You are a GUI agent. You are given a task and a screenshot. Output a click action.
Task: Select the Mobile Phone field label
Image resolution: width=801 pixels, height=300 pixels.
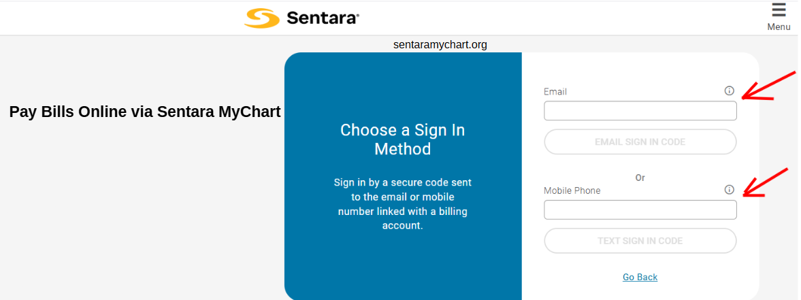pyautogui.click(x=572, y=190)
